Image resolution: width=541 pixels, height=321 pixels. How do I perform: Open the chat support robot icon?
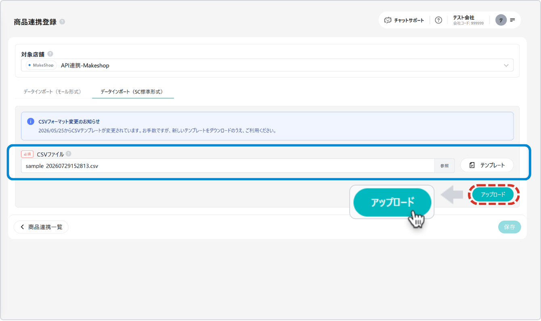[x=388, y=20]
